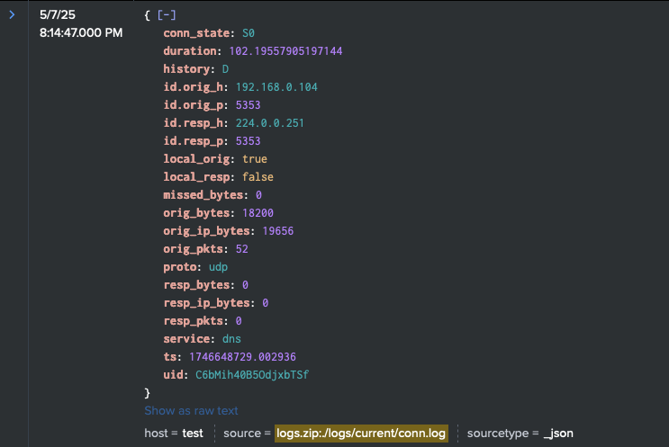
Task: Click the proto field name
Action: [180, 267]
